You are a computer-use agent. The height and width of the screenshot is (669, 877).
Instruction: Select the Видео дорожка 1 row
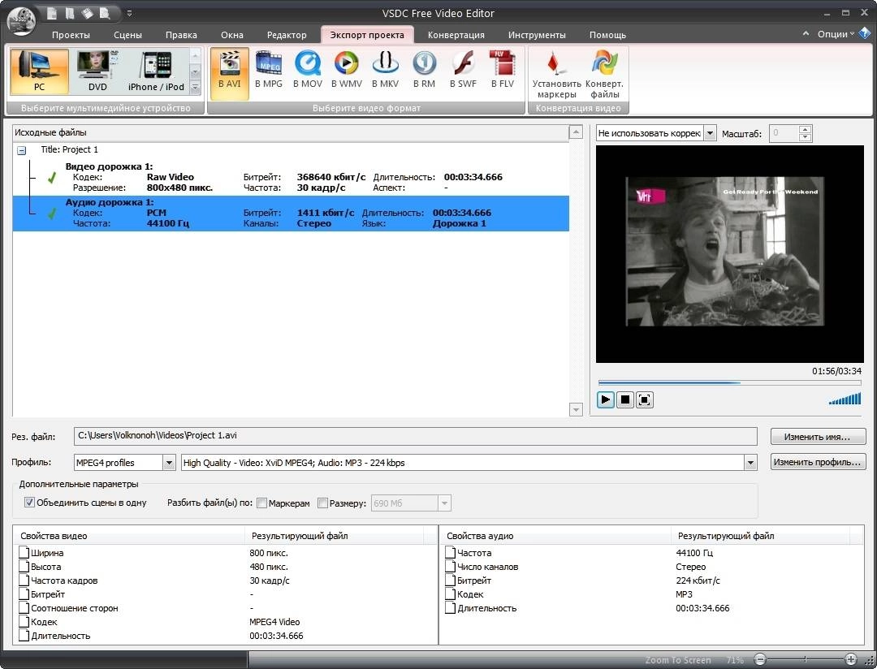click(291, 177)
